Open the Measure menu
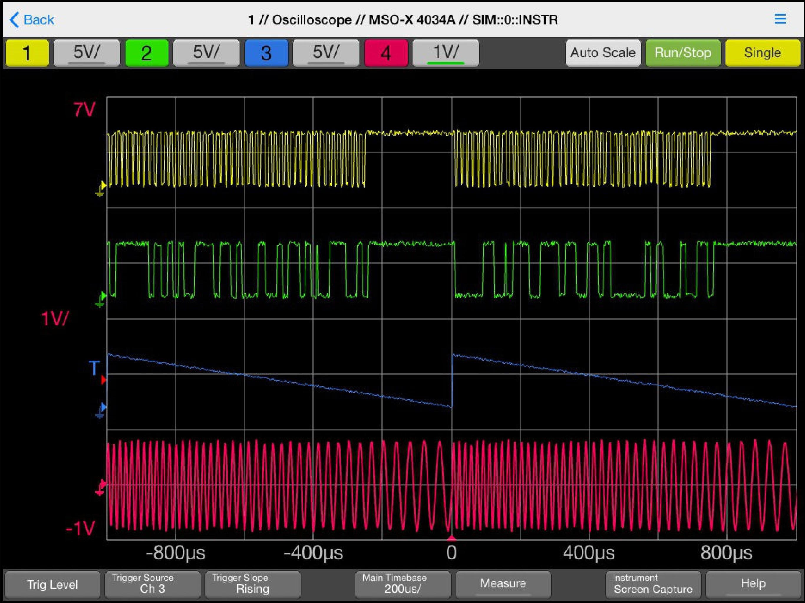Image resolution: width=805 pixels, height=603 pixels. click(x=503, y=584)
